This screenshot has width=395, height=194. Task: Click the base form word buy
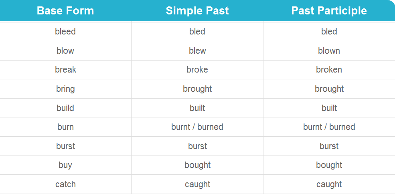[x=65, y=165]
